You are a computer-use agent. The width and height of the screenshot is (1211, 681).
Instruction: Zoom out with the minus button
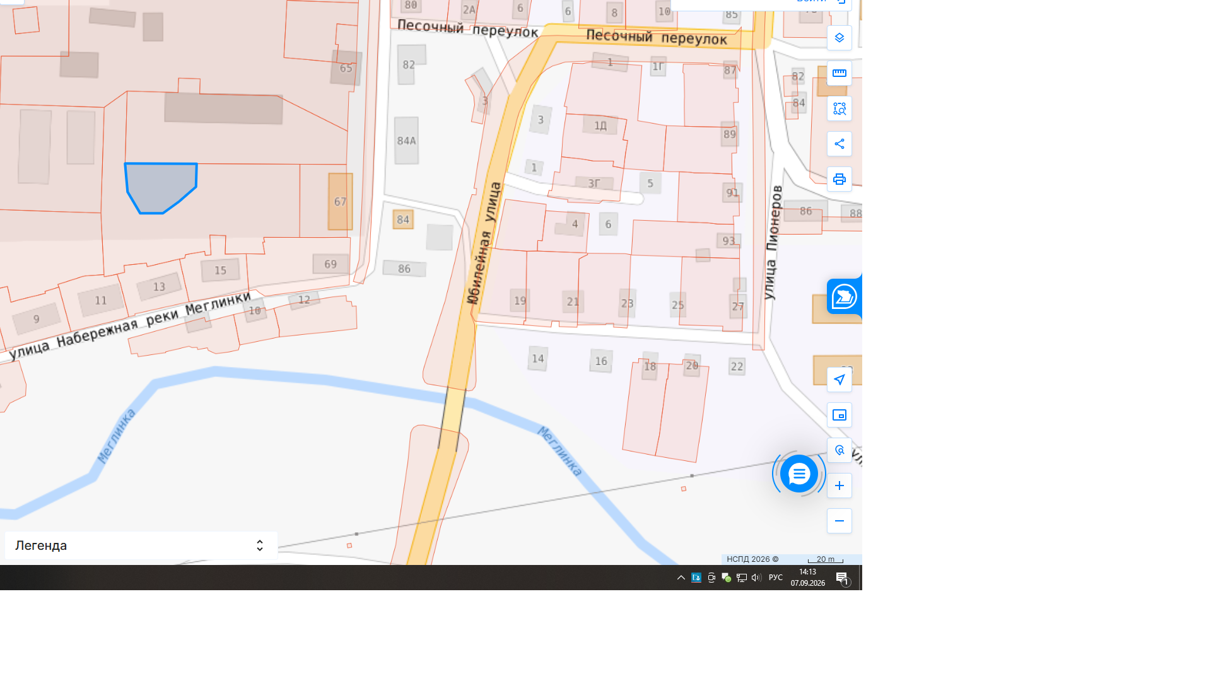pos(839,521)
